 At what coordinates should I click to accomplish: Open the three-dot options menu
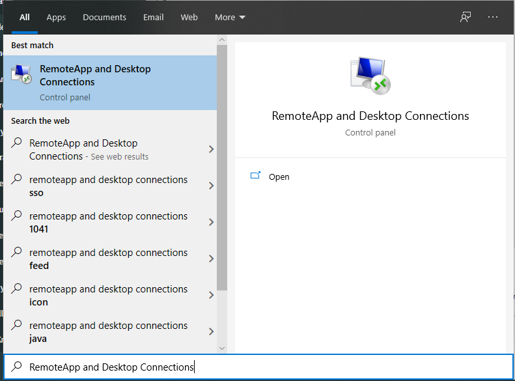point(493,17)
